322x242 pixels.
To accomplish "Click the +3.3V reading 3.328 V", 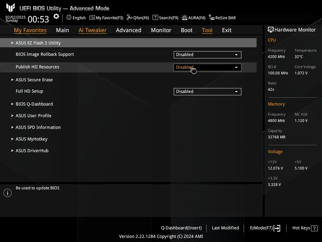I will (x=274, y=185).
